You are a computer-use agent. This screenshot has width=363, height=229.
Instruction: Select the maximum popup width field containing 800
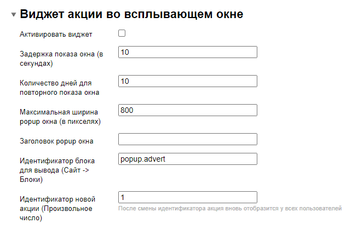187,110
